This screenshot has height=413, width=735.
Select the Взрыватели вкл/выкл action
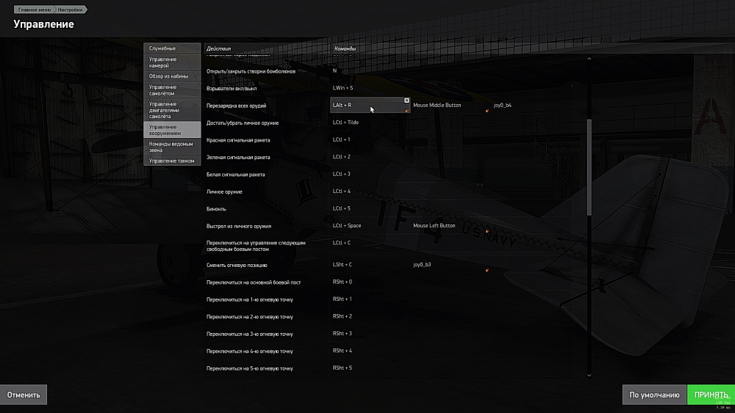coord(232,89)
